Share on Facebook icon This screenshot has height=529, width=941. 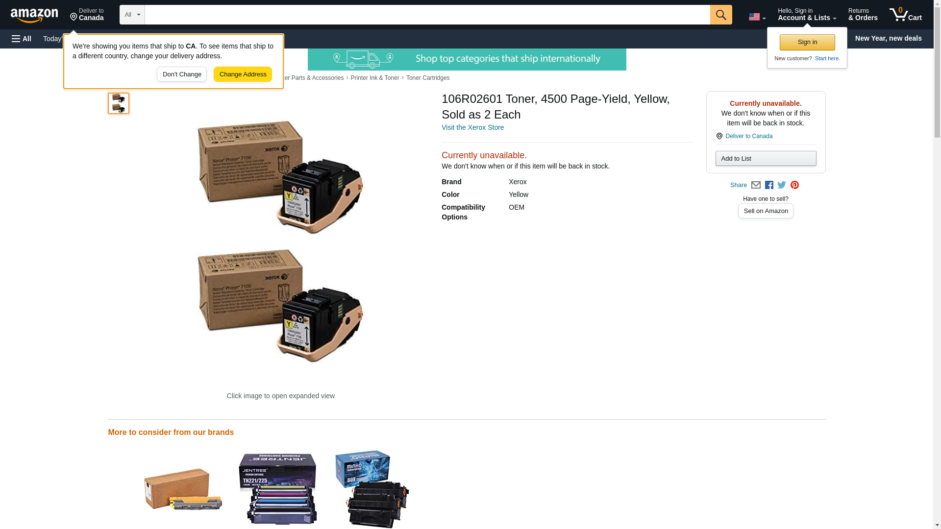[x=769, y=185]
